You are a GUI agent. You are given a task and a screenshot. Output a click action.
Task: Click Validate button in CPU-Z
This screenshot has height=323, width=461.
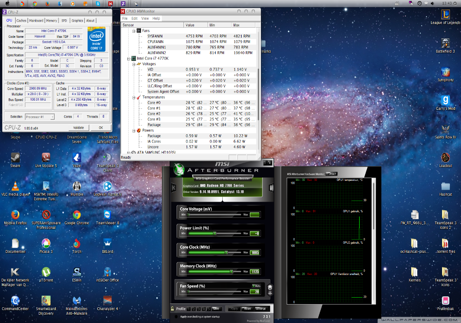tap(78, 128)
